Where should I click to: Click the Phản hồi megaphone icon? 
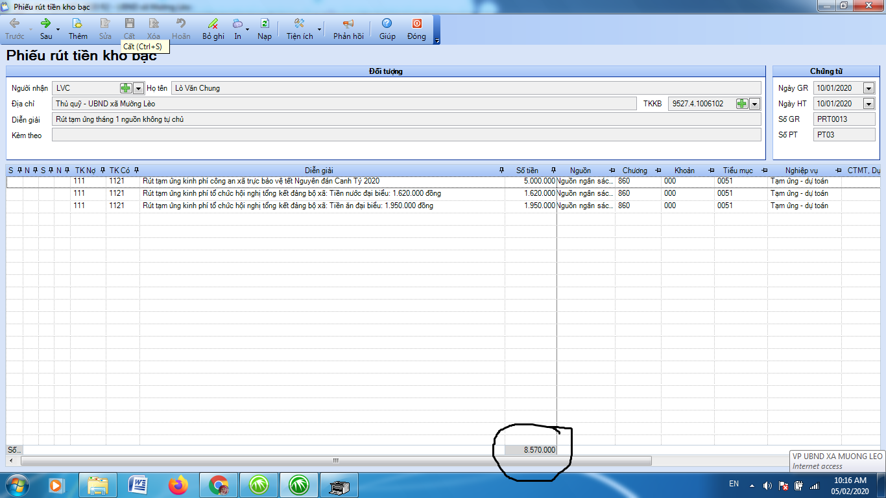(x=348, y=23)
